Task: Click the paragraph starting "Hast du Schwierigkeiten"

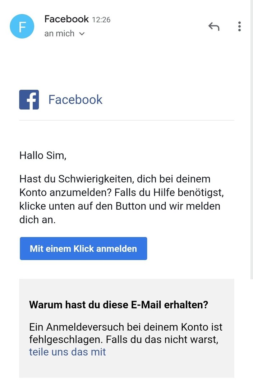Action: coord(121,199)
